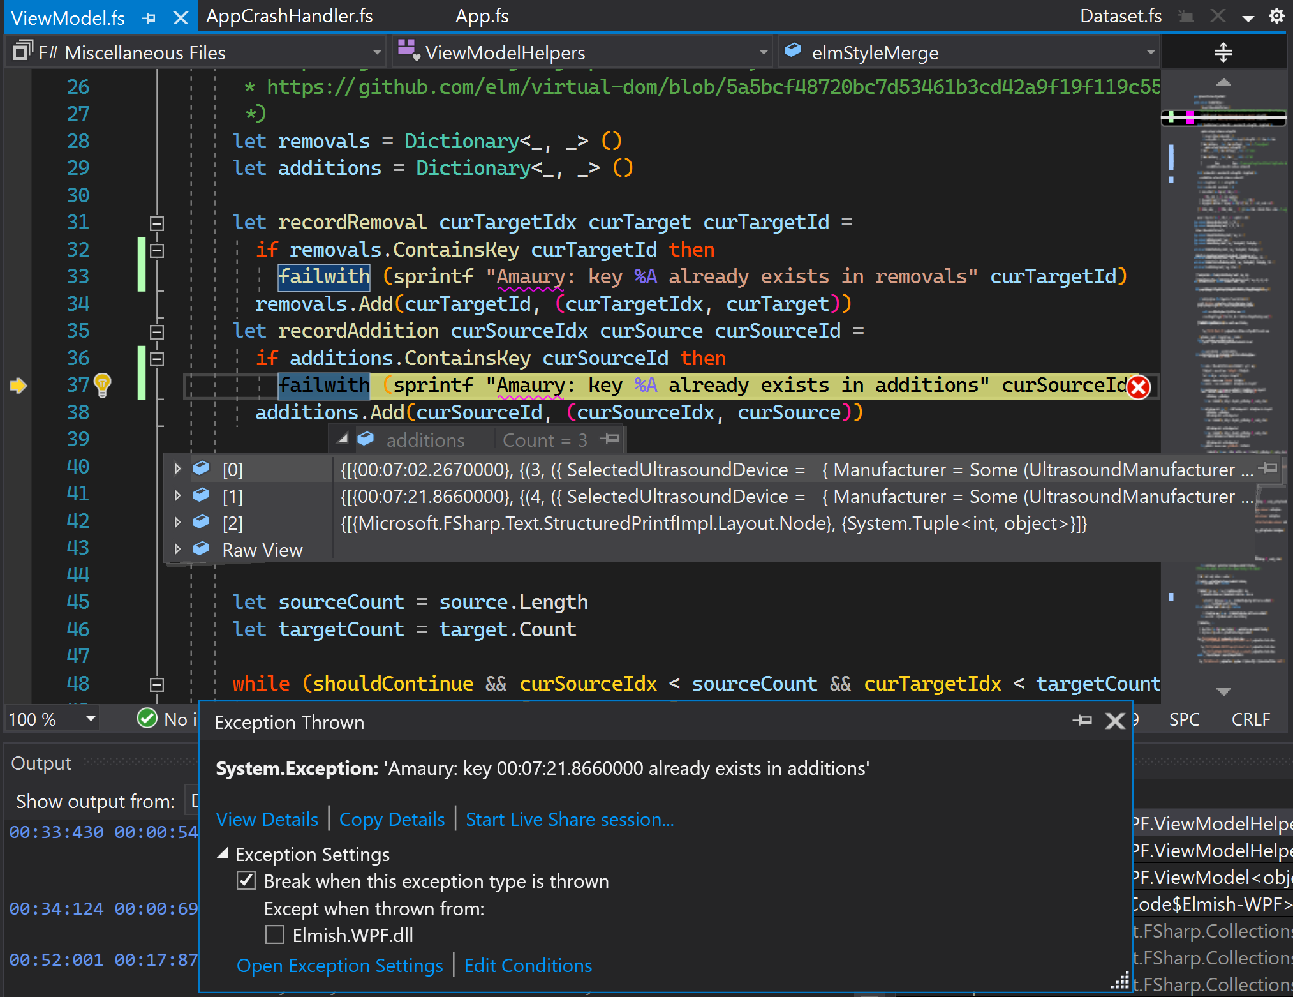The height and width of the screenshot is (997, 1293).
Task: Open the tab well settings gear
Action: click(1276, 16)
